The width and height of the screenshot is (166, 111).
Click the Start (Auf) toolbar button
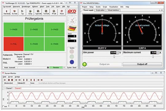click(6, 12)
